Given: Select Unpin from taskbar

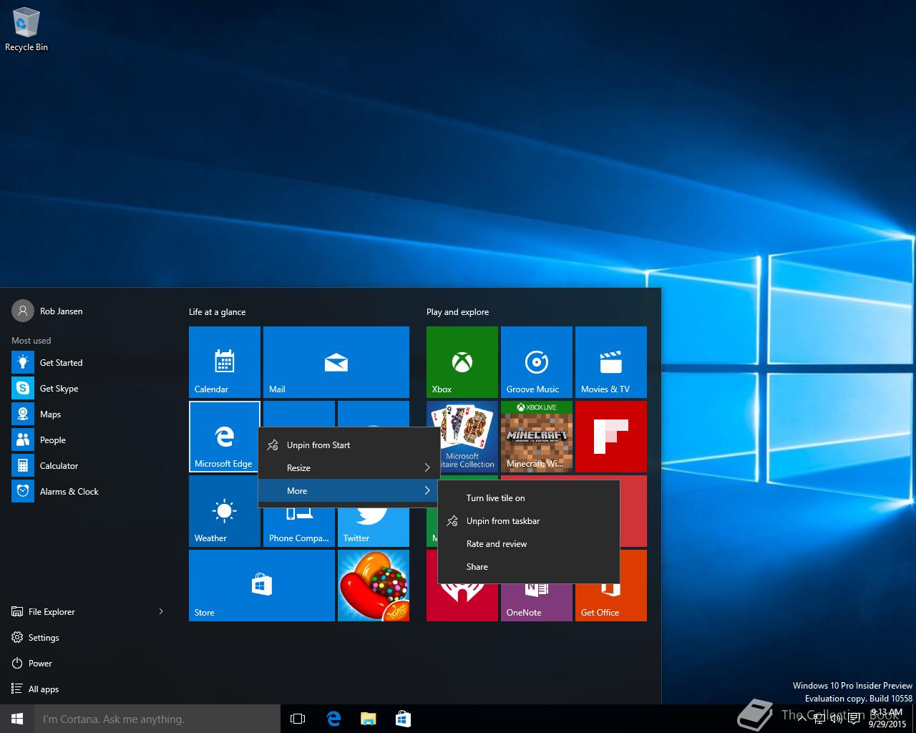Looking at the screenshot, I should (x=529, y=521).
